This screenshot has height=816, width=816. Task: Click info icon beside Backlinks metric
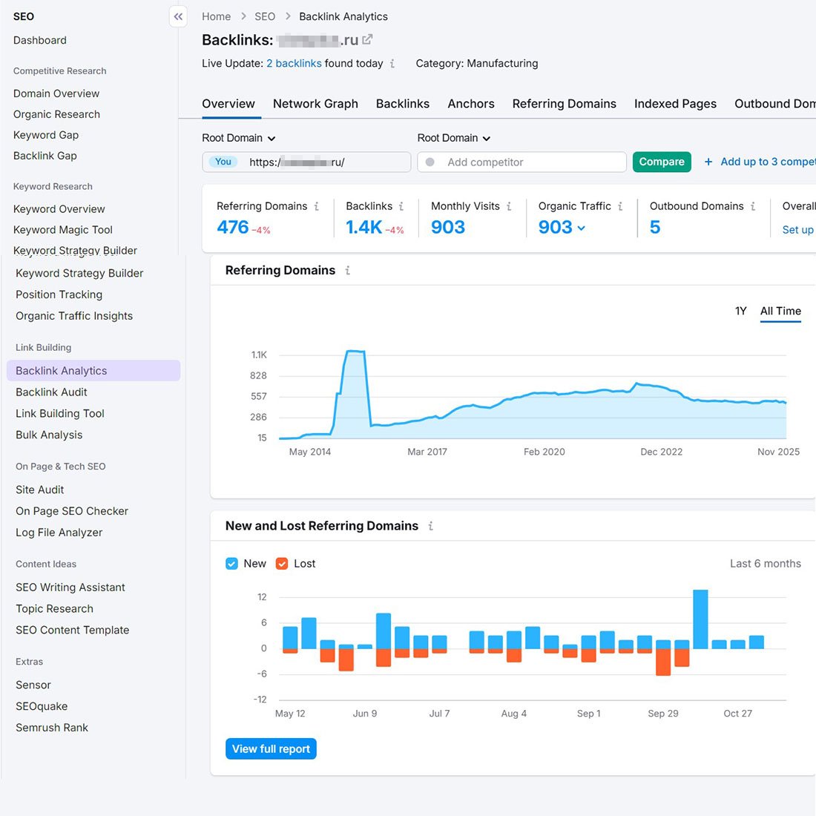point(401,206)
